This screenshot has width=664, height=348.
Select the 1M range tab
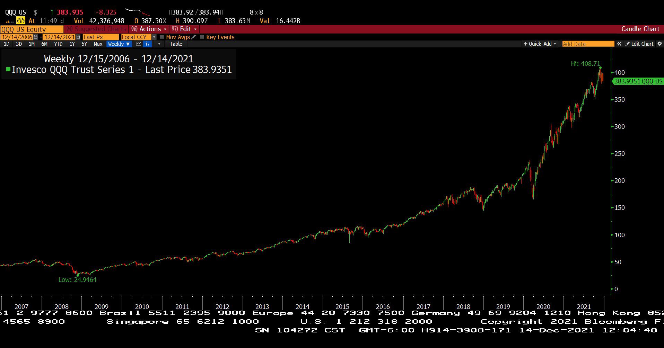coord(32,44)
